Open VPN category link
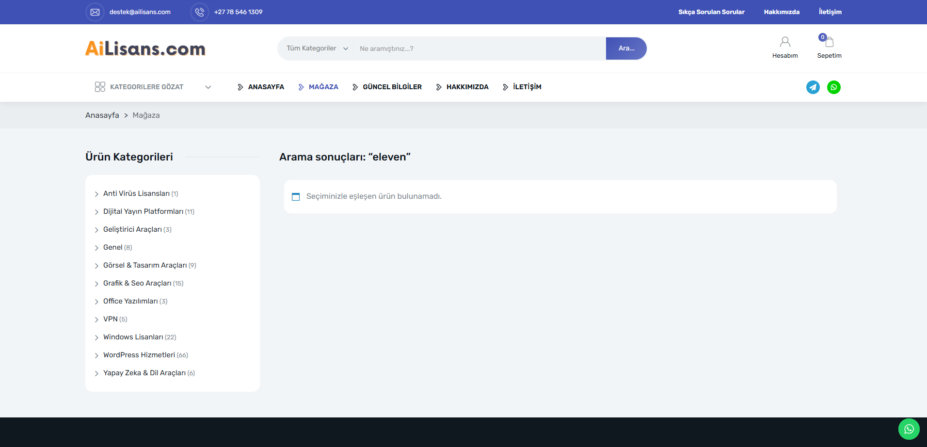 (x=111, y=319)
